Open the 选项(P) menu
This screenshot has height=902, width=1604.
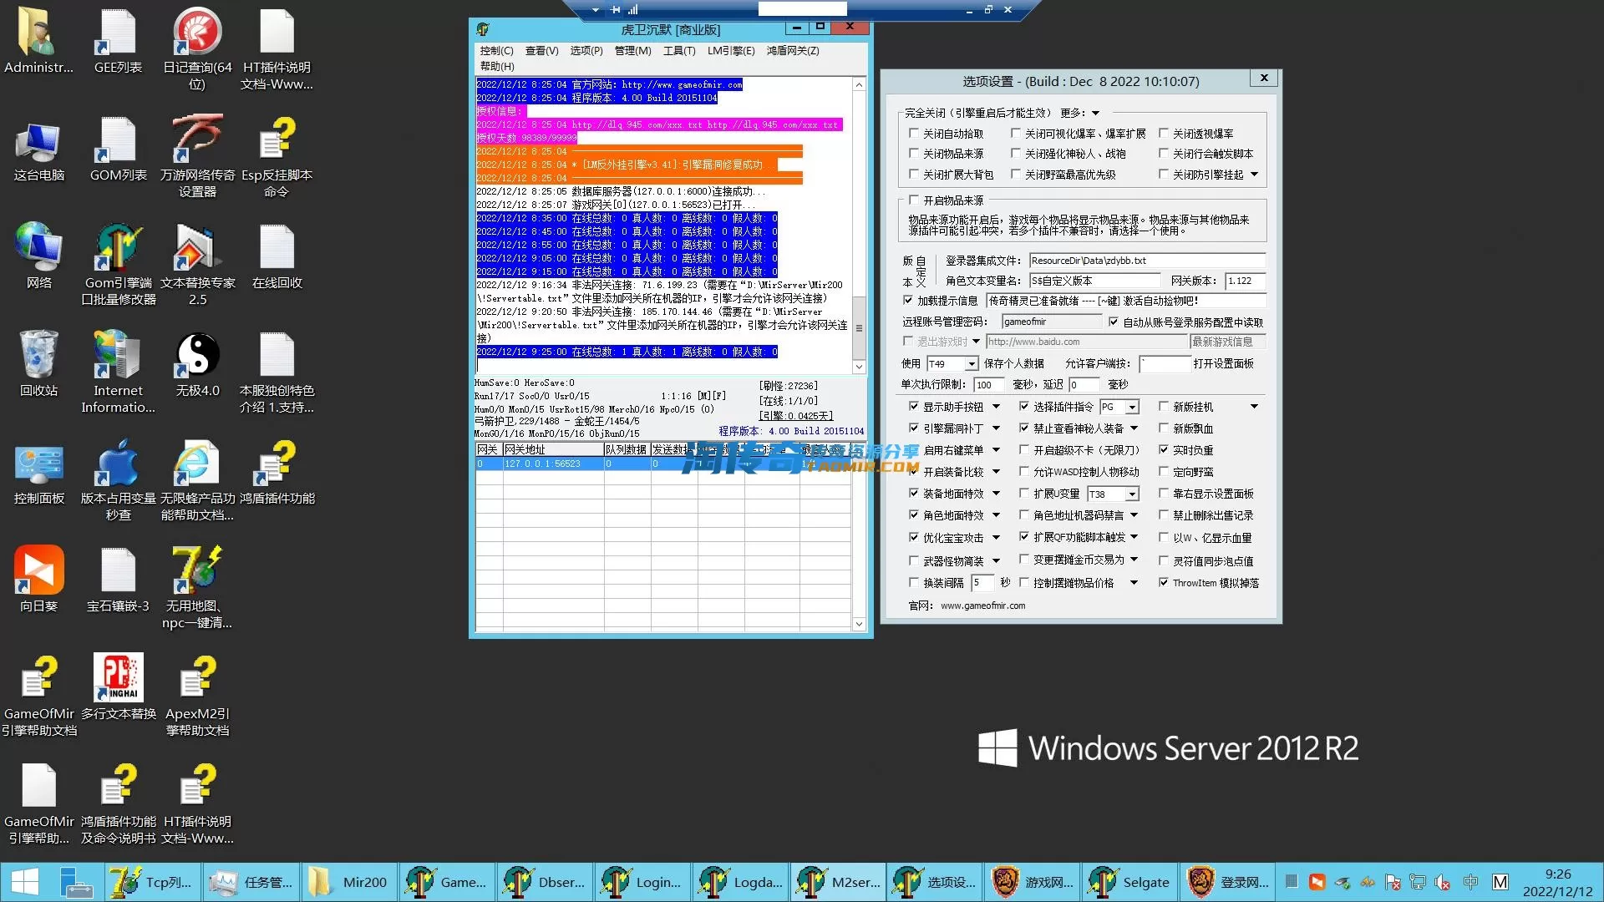586,51
